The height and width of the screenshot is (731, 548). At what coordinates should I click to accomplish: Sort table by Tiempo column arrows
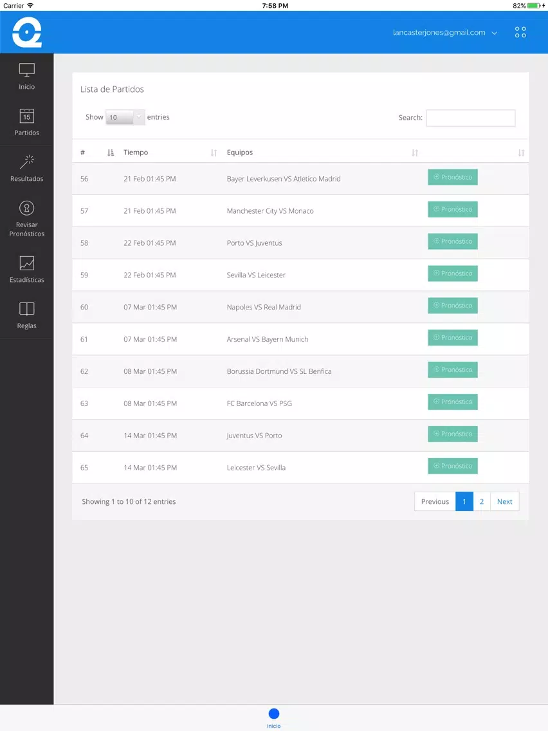(x=214, y=153)
